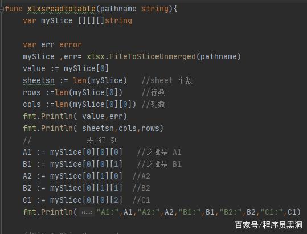Click the 'a...:' parameter hint in Println
Viewport: 307px width, 234px height.
pos(87,212)
